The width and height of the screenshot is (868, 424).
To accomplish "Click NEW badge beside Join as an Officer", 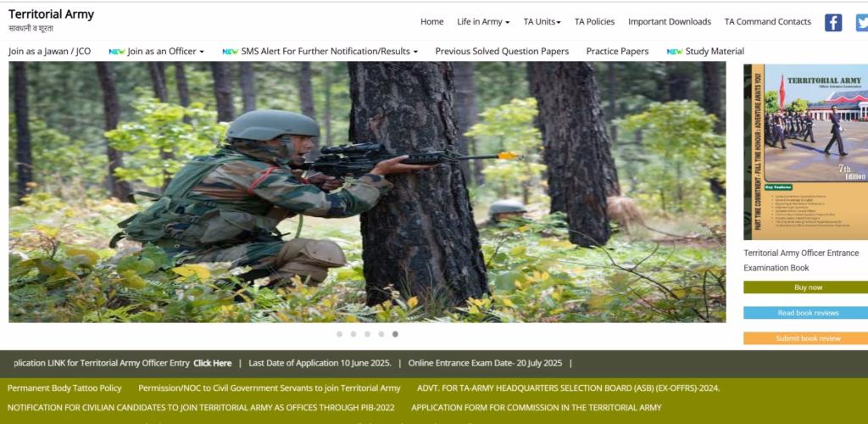I will click(x=117, y=52).
